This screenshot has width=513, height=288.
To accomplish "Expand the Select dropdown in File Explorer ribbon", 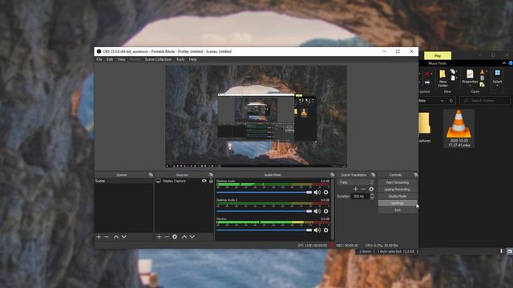I will pos(497,86).
